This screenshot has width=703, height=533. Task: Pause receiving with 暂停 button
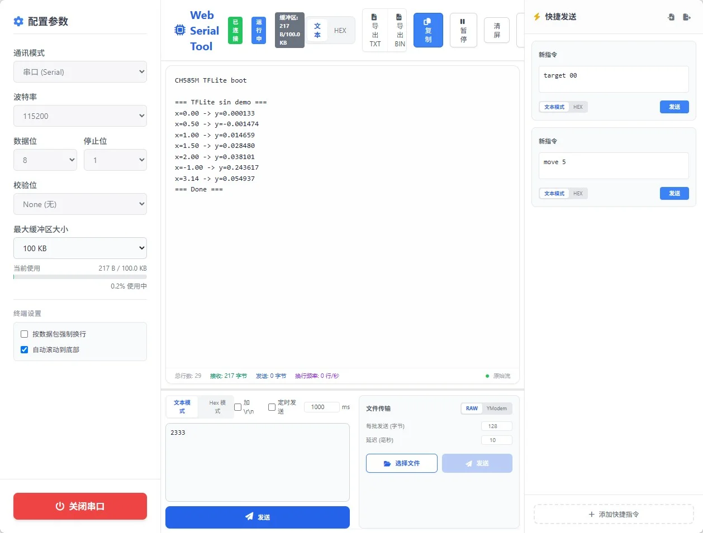tap(463, 30)
